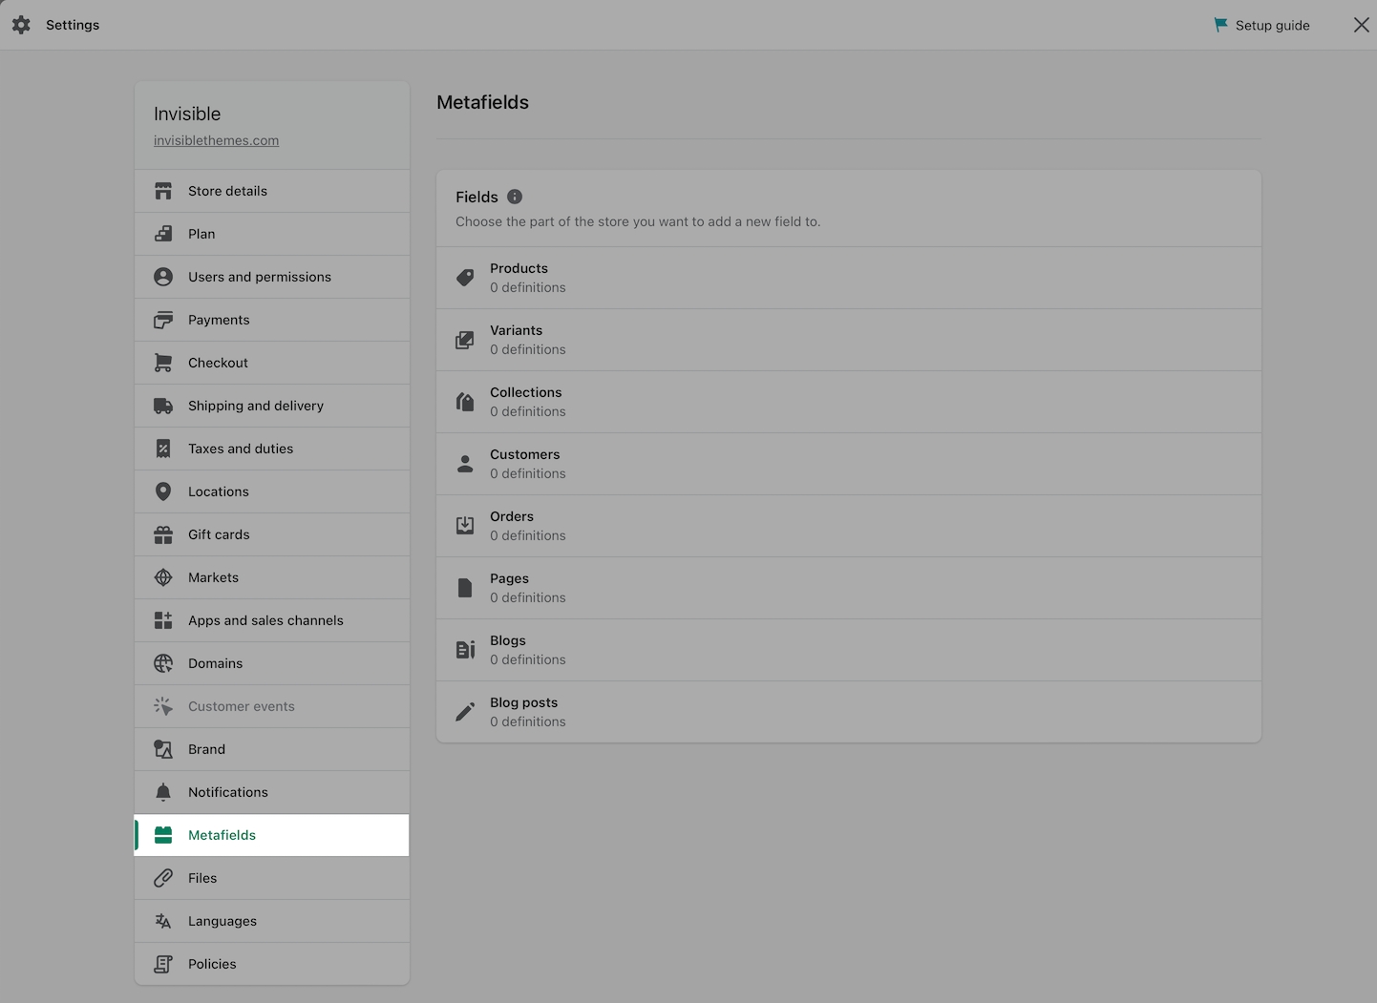
Task: Select Apps and sales channels
Action: pyautogui.click(x=265, y=620)
